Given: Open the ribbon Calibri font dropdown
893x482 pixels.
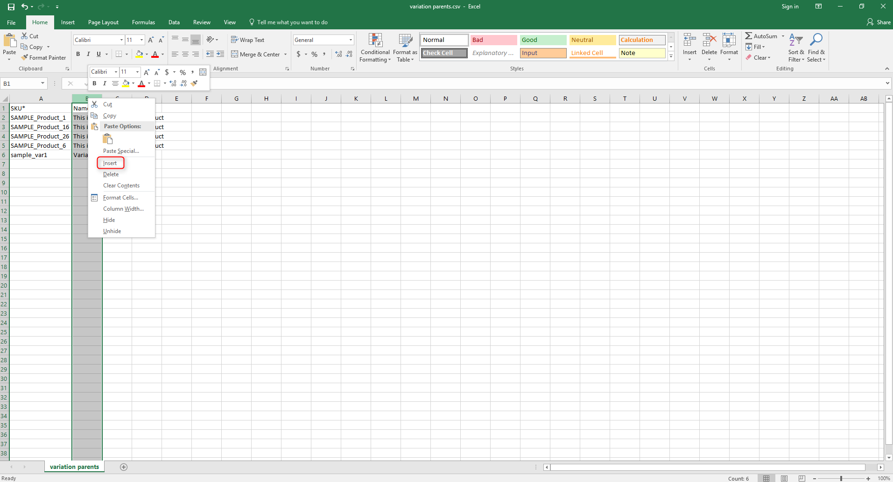Looking at the screenshot, I should click(121, 40).
